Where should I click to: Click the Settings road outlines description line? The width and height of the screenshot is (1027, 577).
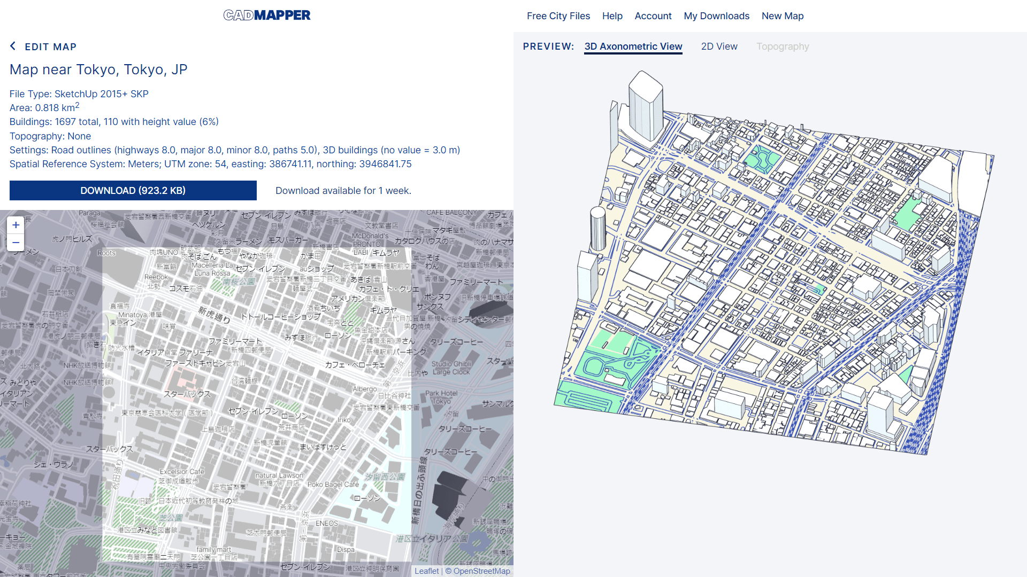(234, 150)
